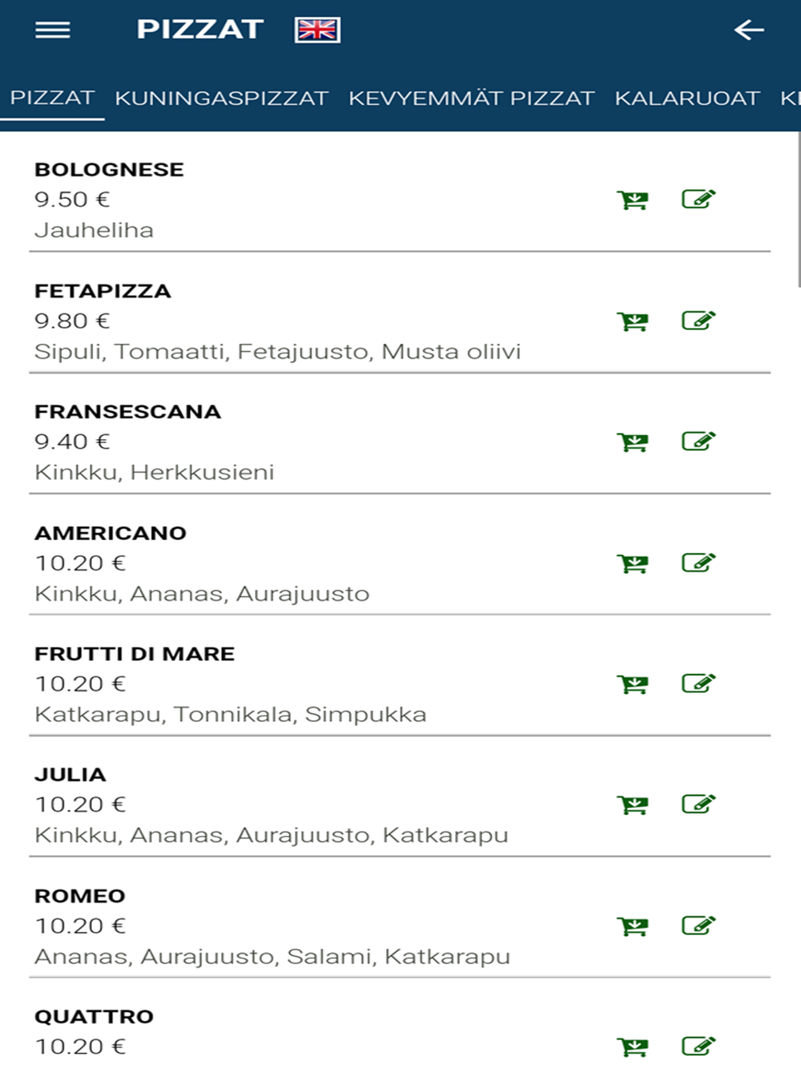The image size is (801, 1069).
Task: Edit the Quattro pizza ingredients
Action: coord(698,1046)
